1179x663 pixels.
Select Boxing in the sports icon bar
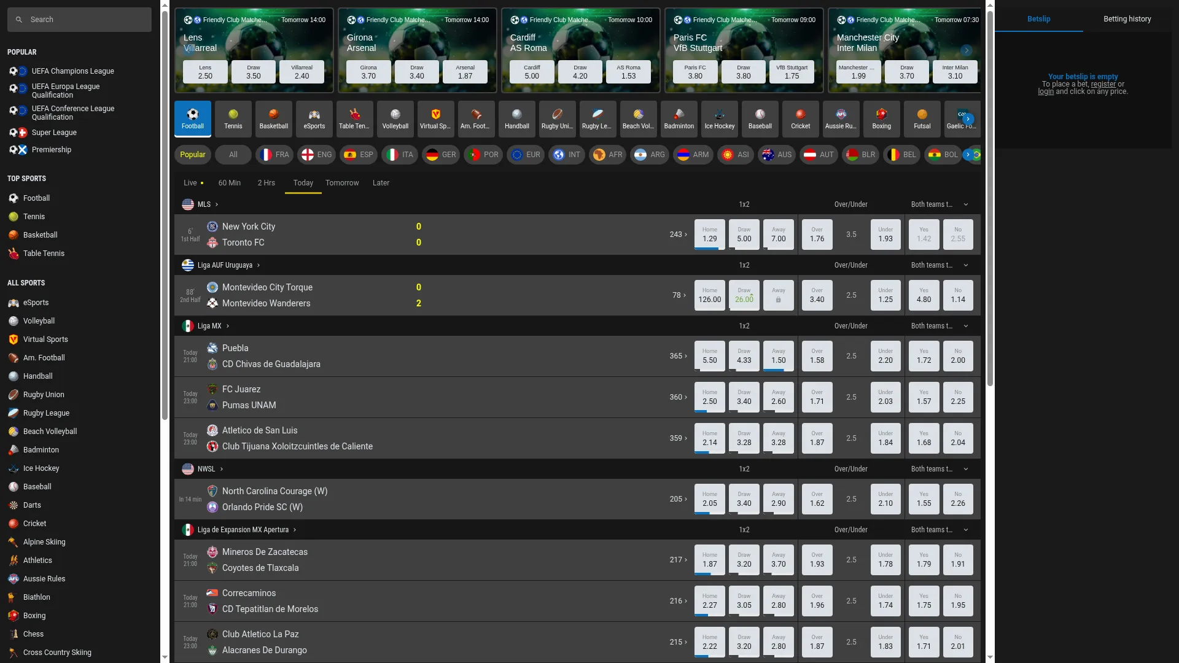[x=882, y=118]
